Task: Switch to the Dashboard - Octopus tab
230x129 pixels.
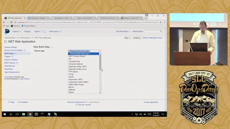Action: tap(38, 18)
